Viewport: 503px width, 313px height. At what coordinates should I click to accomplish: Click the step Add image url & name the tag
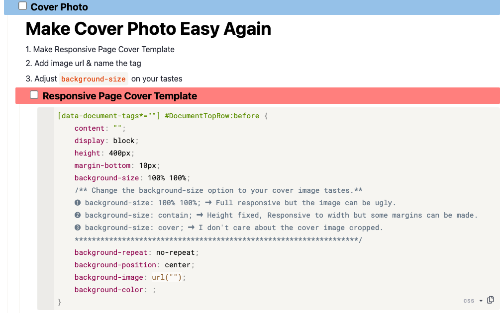pos(84,64)
